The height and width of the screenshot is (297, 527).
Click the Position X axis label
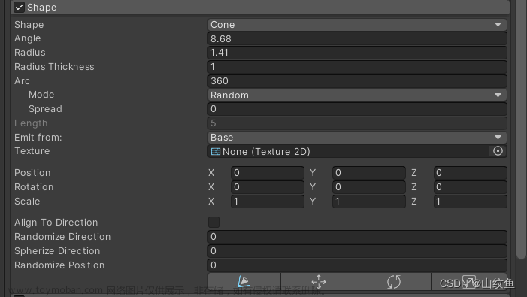tap(211, 173)
